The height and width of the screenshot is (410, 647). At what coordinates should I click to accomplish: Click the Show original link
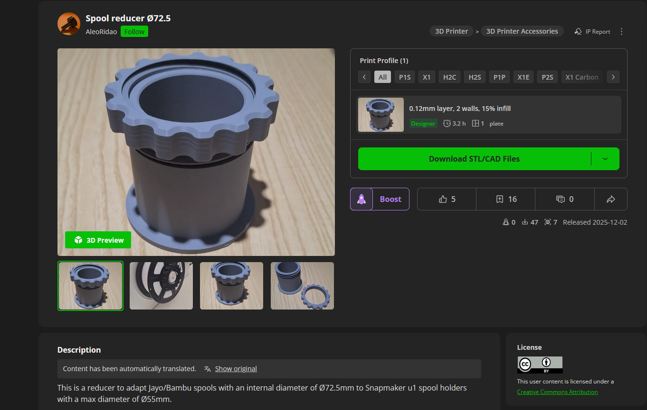236,369
